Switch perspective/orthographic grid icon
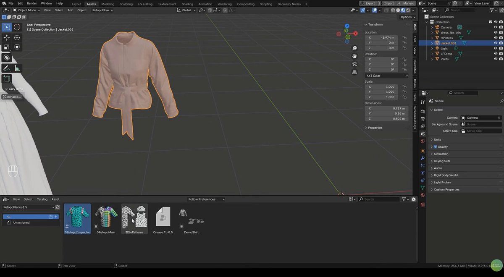 coord(354,72)
